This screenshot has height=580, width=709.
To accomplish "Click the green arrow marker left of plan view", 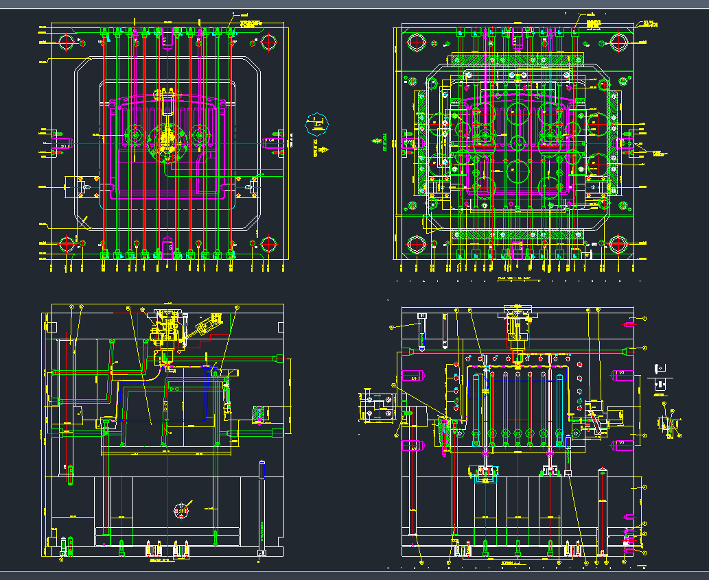I will (375, 143).
